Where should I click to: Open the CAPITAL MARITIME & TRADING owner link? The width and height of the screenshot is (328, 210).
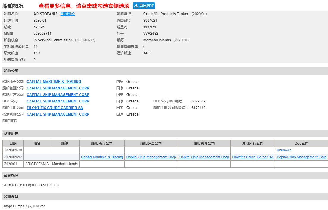(x=54, y=82)
